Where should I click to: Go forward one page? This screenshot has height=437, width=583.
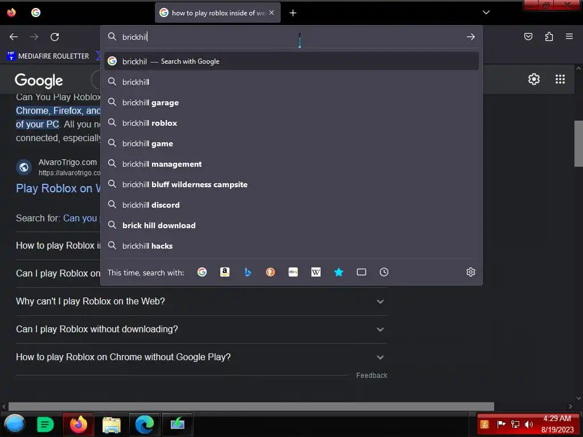[34, 37]
